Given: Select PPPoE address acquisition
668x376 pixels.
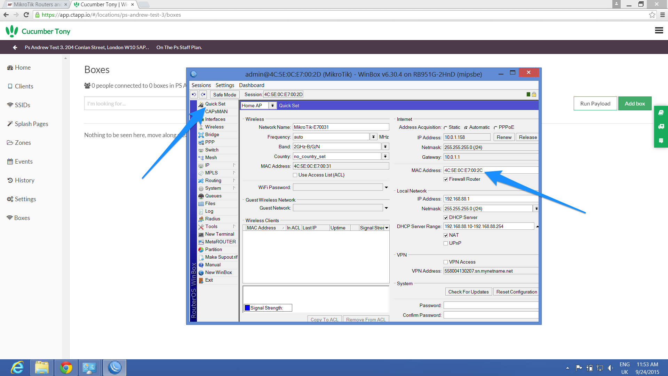Looking at the screenshot, I should click(x=495, y=128).
